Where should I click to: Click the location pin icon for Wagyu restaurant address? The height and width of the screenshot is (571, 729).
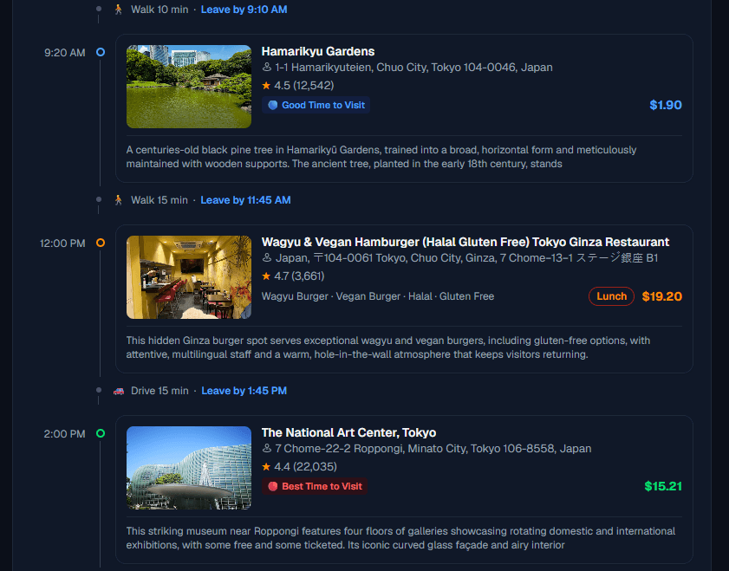(x=267, y=258)
